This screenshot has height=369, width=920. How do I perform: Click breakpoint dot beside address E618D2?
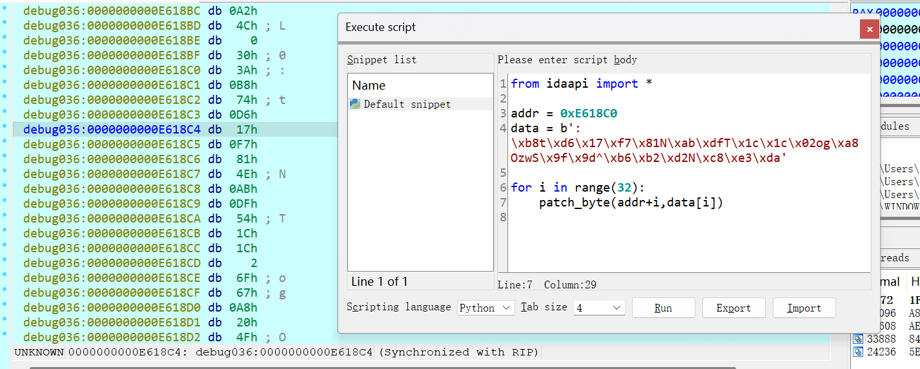click(5, 337)
